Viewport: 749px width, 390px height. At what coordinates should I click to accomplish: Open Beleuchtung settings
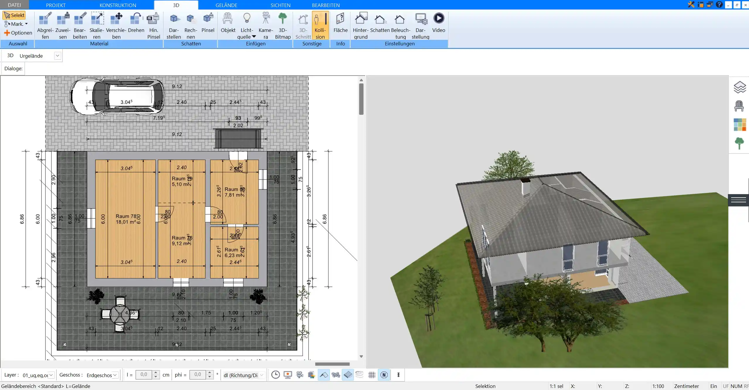click(x=400, y=26)
